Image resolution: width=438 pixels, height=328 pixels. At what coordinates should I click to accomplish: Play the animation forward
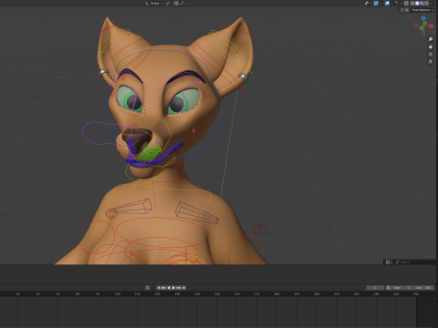pos(173,288)
